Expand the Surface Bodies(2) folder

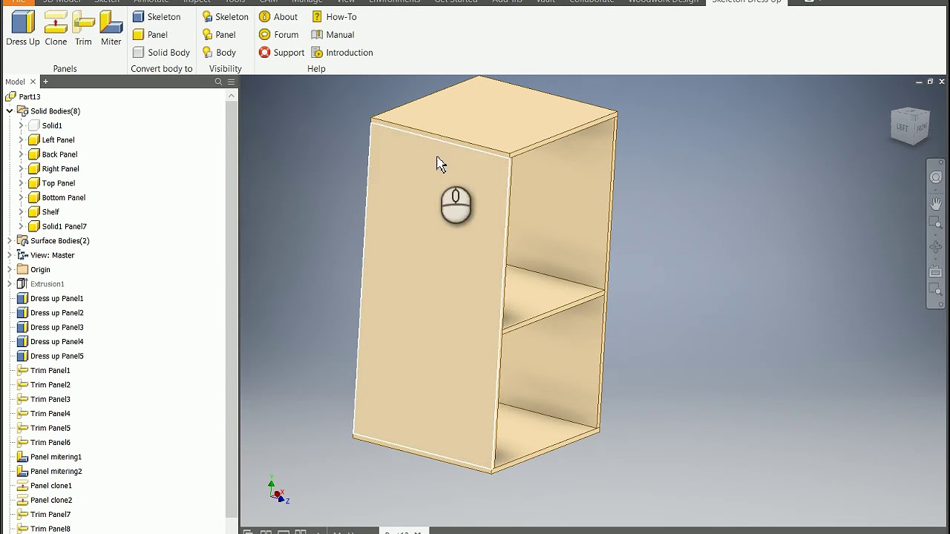(10, 240)
